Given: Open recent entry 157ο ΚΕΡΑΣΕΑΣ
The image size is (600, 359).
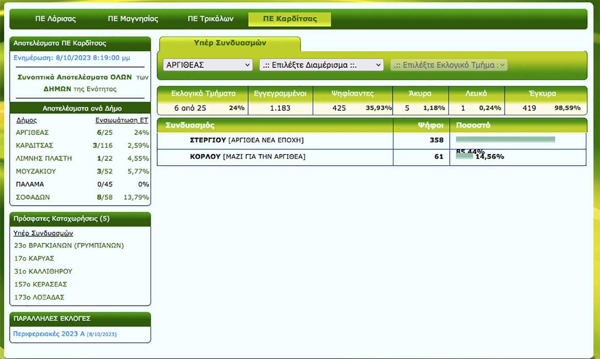Looking at the screenshot, I should pos(40,284).
